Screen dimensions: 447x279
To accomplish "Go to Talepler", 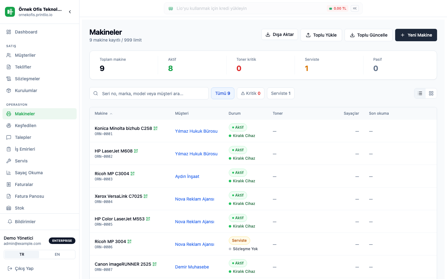I will [x=39, y=137].
